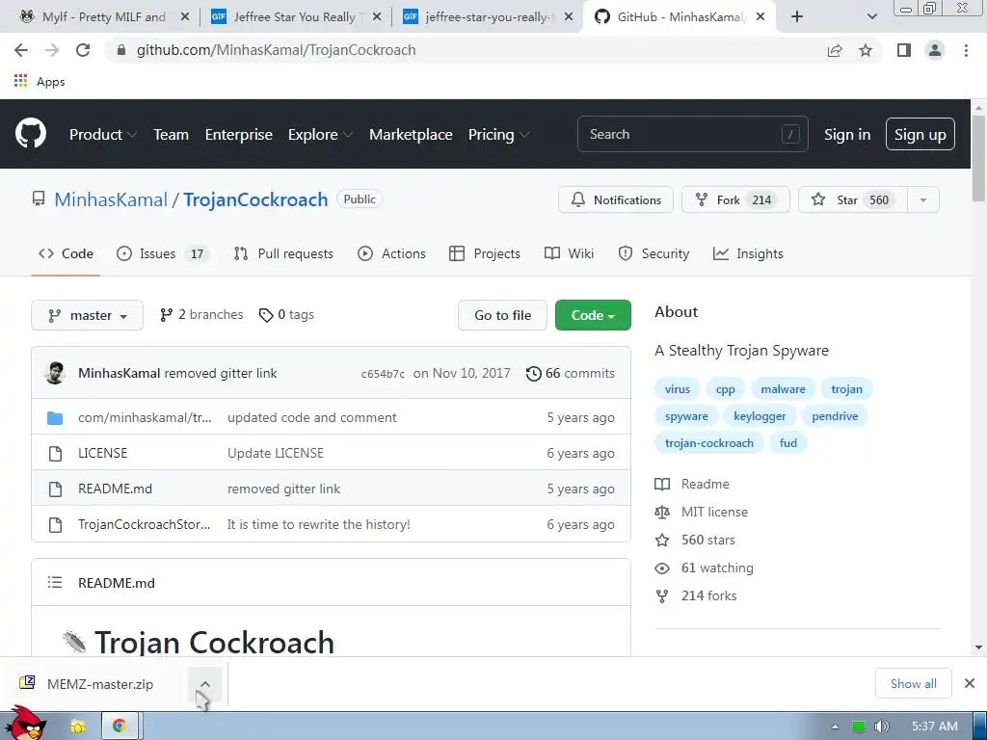Focus the GitHub Search input field
This screenshot has height=740, width=987.
pos(692,134)
